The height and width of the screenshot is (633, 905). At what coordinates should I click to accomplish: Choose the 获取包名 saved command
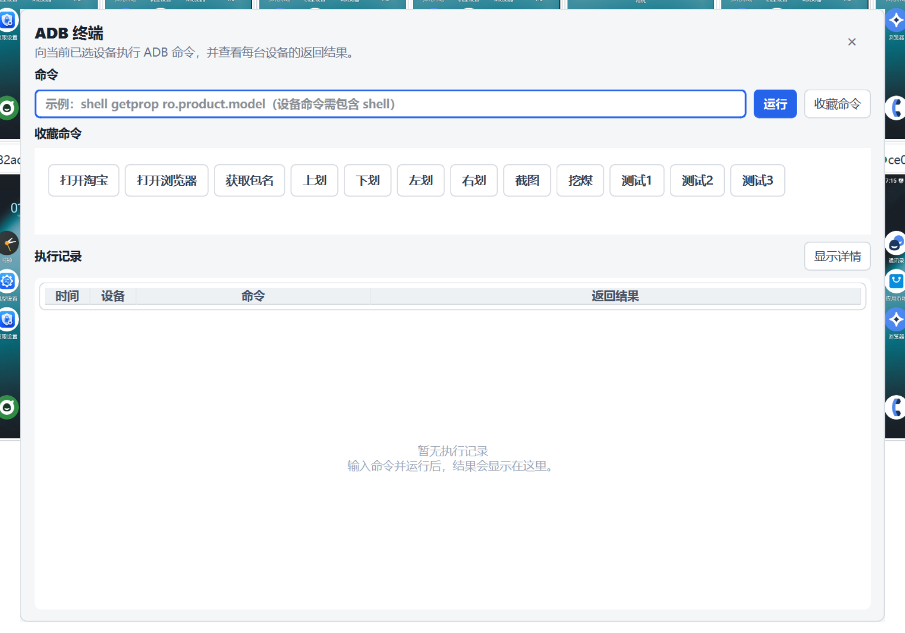[x=249, y=180]
